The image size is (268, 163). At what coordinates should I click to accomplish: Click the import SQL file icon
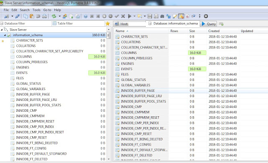(71, 16)
